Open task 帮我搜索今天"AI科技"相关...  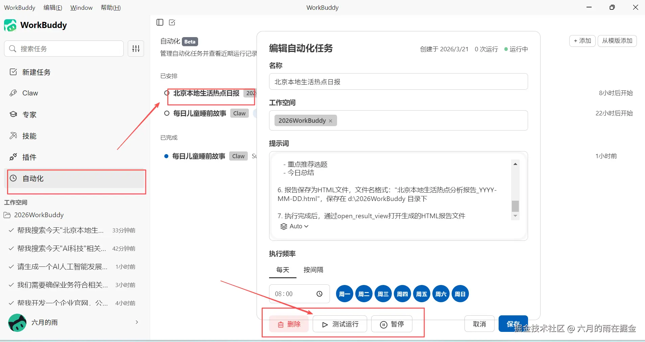tap(72, 249)
